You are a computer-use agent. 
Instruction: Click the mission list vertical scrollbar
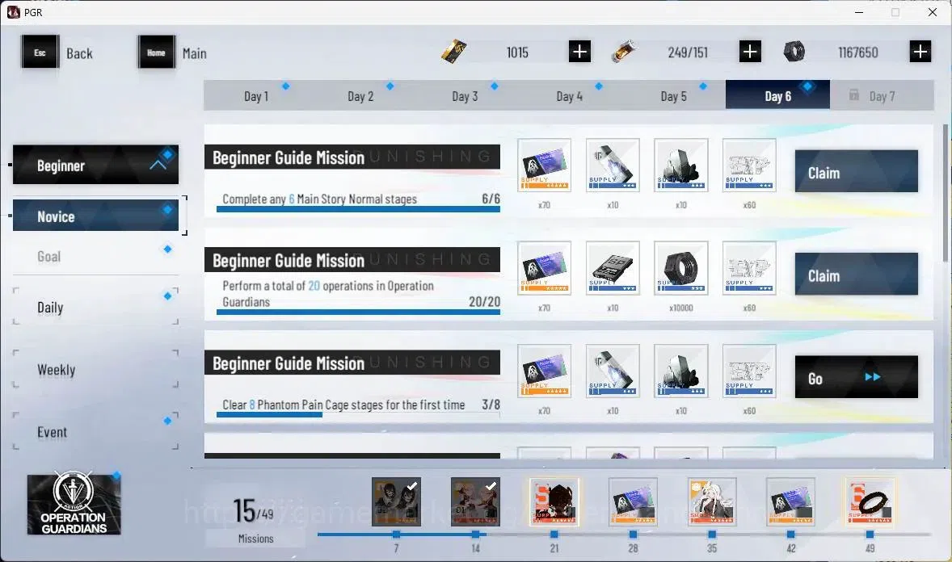945,193
